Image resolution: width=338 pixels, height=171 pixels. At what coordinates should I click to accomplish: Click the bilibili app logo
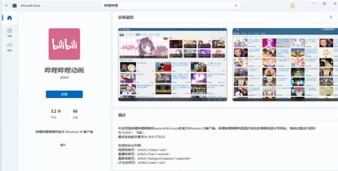[64, 44]
